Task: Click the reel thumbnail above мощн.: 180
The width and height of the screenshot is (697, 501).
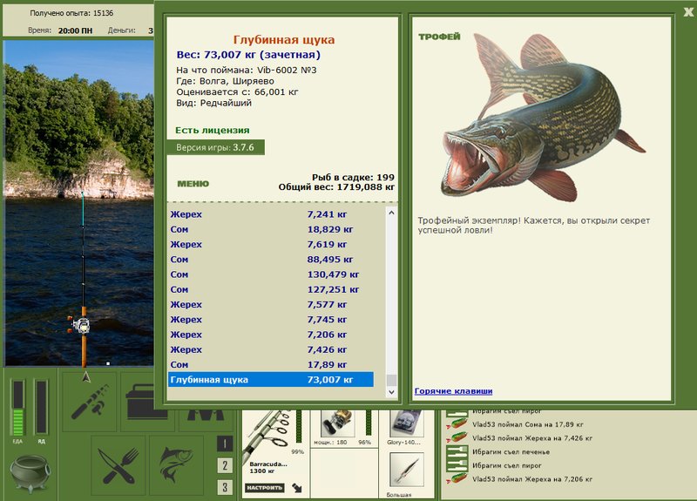Action: click(337, 423)
